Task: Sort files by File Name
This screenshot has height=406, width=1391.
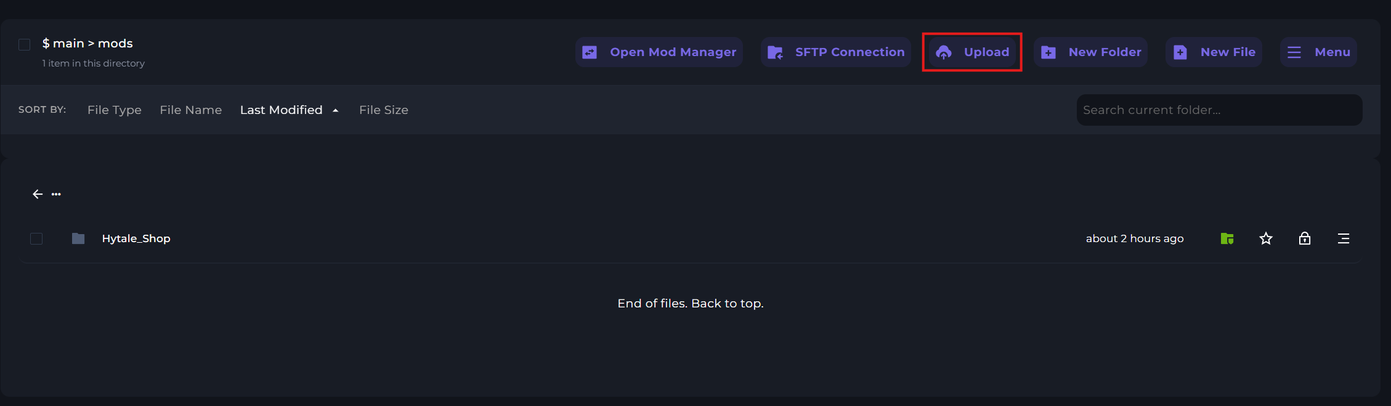Action: (191, 110)
